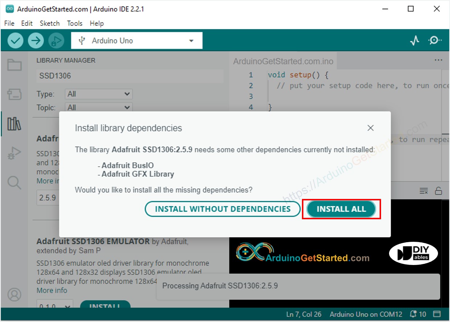Screen dimensions: 450x322
Task: Open the user account icon in sidebar
Action: point(14,295)
